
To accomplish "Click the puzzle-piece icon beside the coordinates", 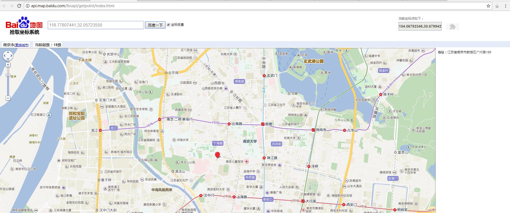I will 453,27.
